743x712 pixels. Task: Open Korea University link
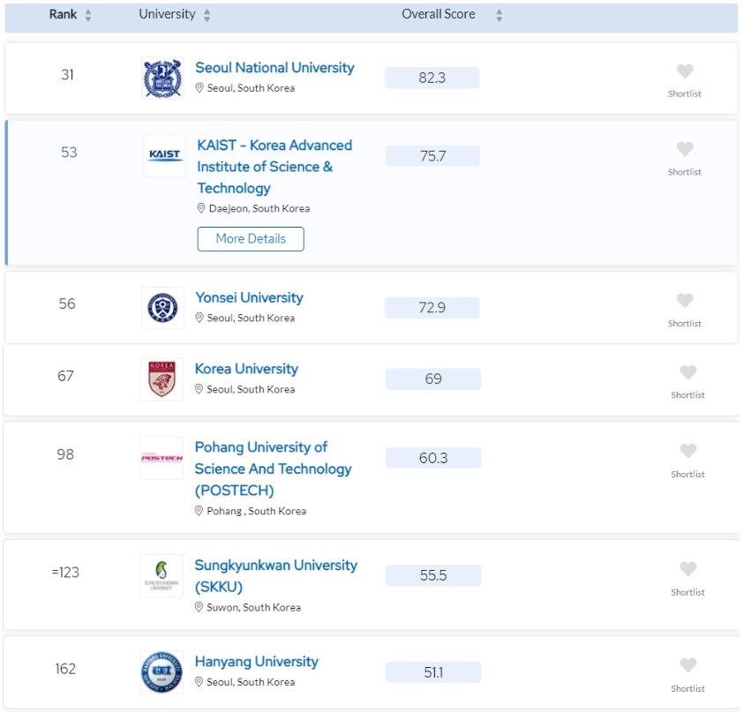click(246, 369)
